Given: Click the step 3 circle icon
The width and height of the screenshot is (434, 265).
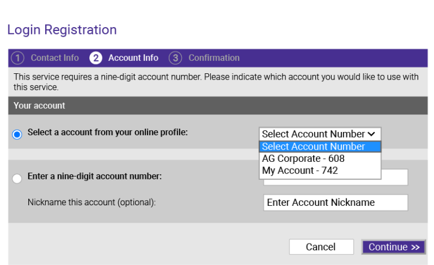Looking at the screenshot, I should coord(175,58).
